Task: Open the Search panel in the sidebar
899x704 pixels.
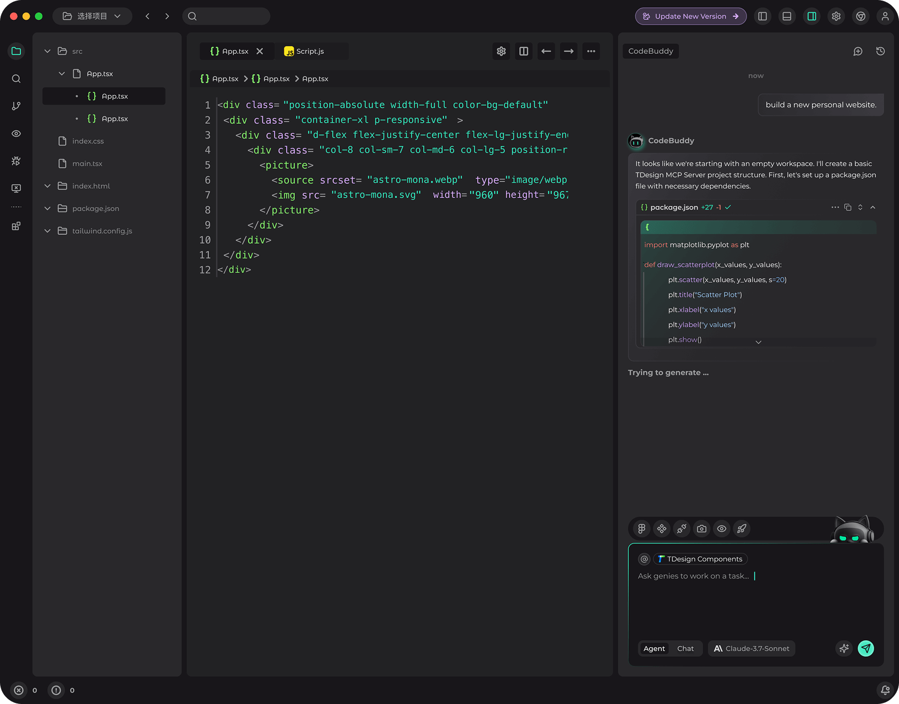Action: pos(16,79)
